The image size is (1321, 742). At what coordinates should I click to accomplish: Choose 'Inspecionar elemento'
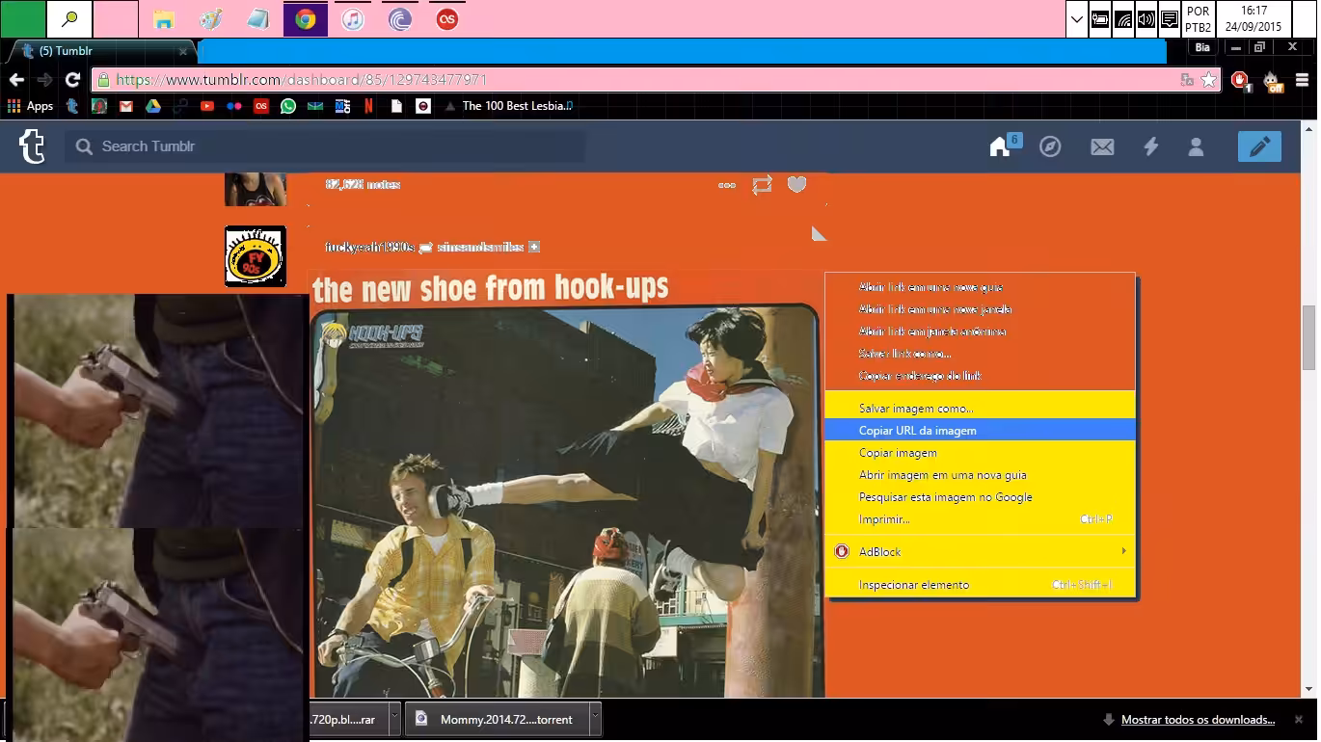pos(981,585)
